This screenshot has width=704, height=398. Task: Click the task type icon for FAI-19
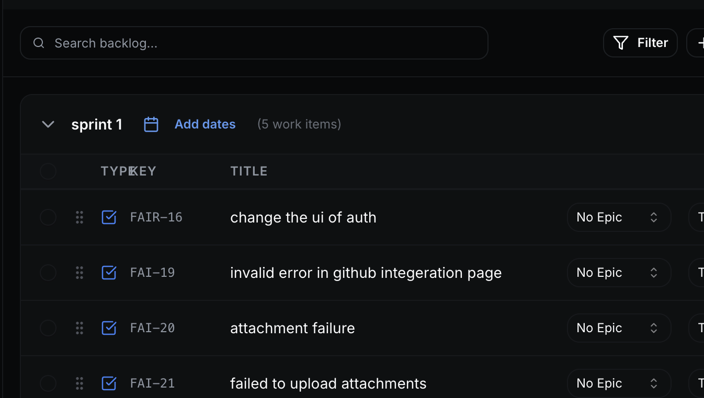pos(109,273)
